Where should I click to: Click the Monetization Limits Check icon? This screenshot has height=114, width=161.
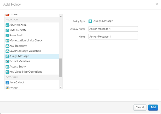(7, 40)
